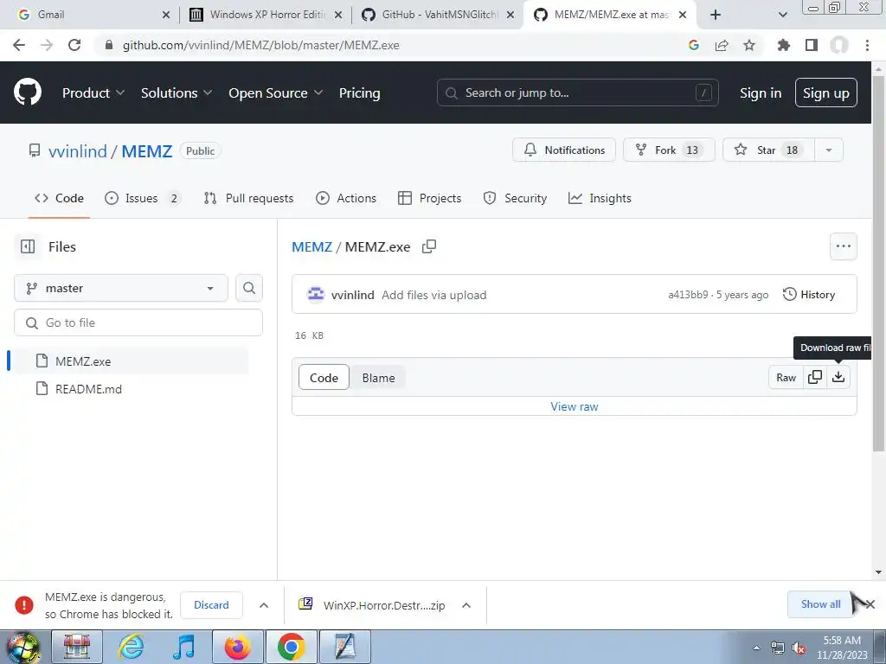The width and height of the screenshot is (886, 664).
Task: Click the Notifications button
Action: coord(564,150)
